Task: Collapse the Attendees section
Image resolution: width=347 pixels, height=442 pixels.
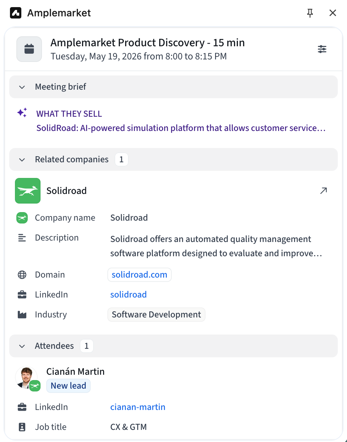Action: [x=22, y=346]
